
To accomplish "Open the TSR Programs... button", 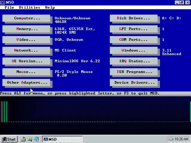I will [134, 72].
